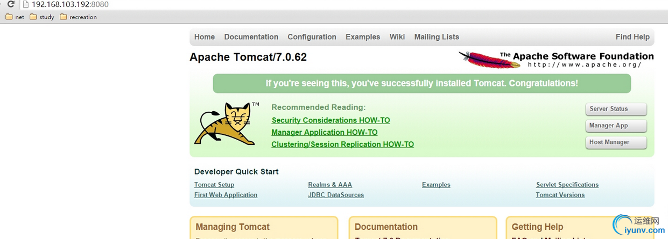The height and width of the screenshot is (239, 668).
Task: Open the Documentation navigation item
Action: pos(251,37)
